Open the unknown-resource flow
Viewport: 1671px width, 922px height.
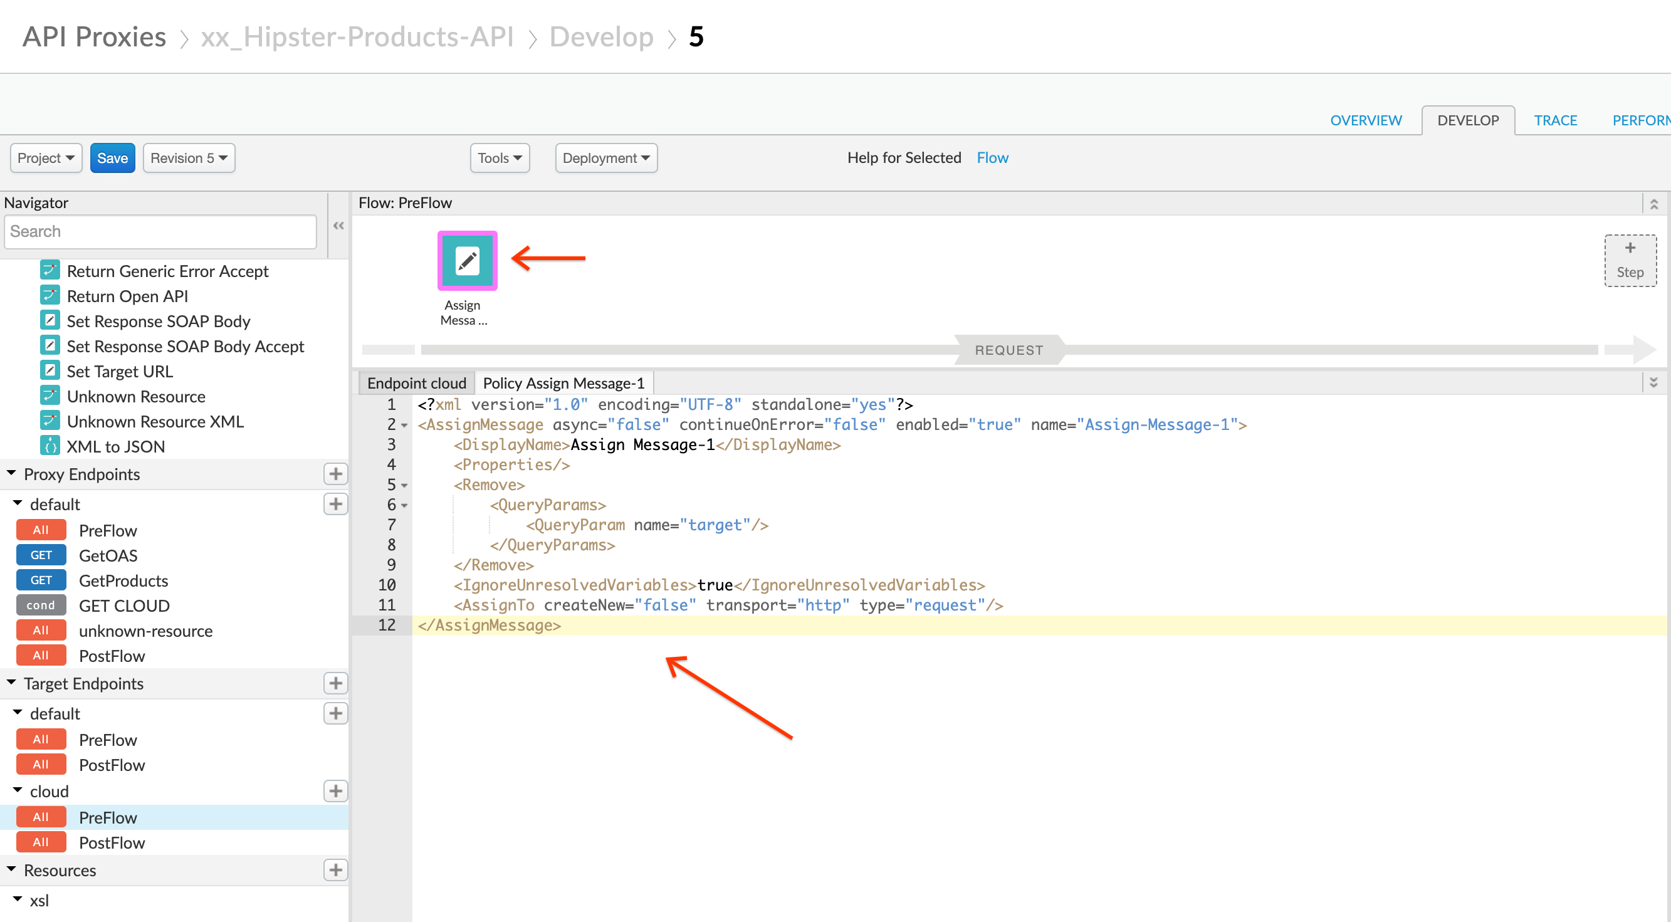[x=145, y=631]
